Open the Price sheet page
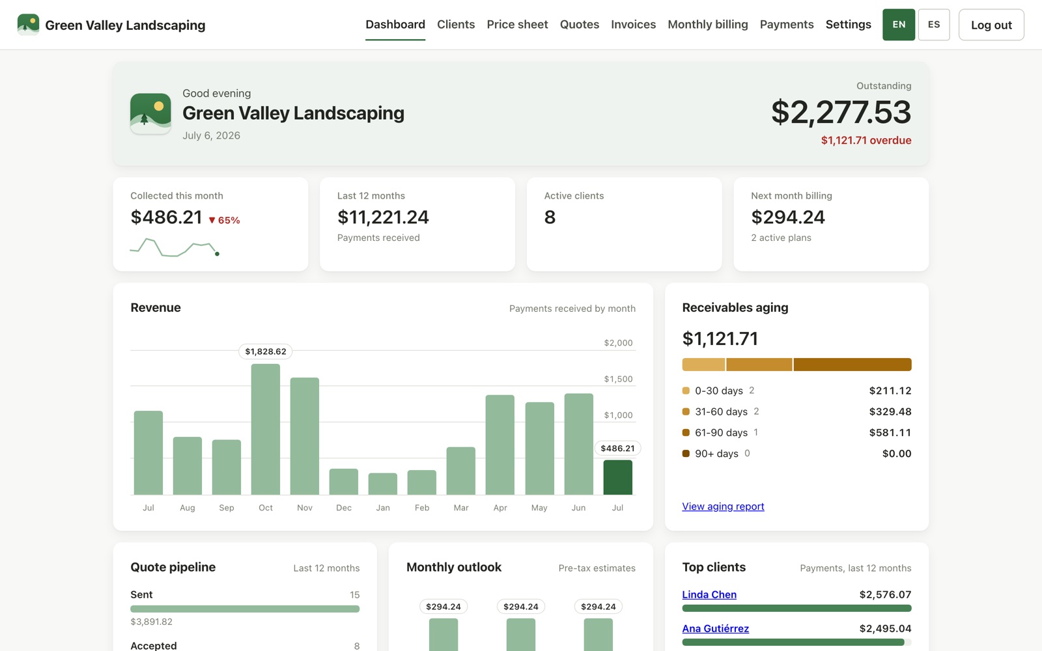 pyautogui.click(x=517, y=24)
